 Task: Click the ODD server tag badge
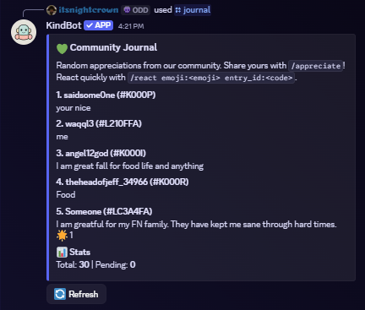click(x=136, y=10)
